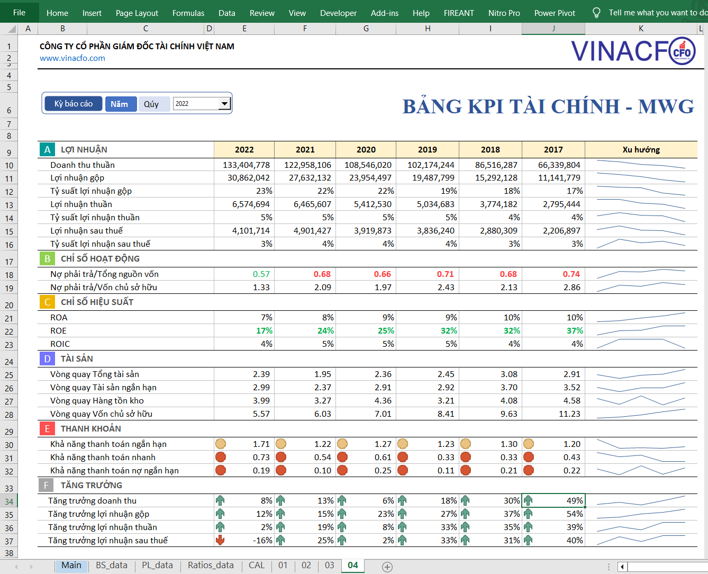Click section A teal letter badge

47,149
